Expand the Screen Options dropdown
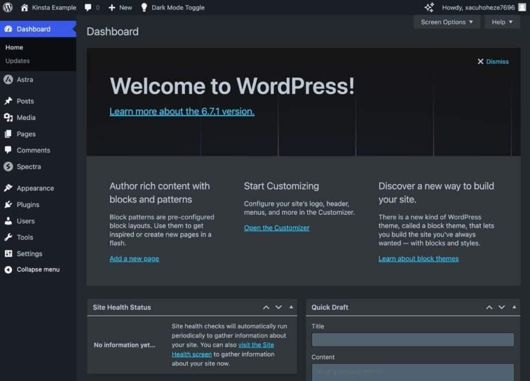The height and width of the screenshot is (381, 530). [447, 22]
